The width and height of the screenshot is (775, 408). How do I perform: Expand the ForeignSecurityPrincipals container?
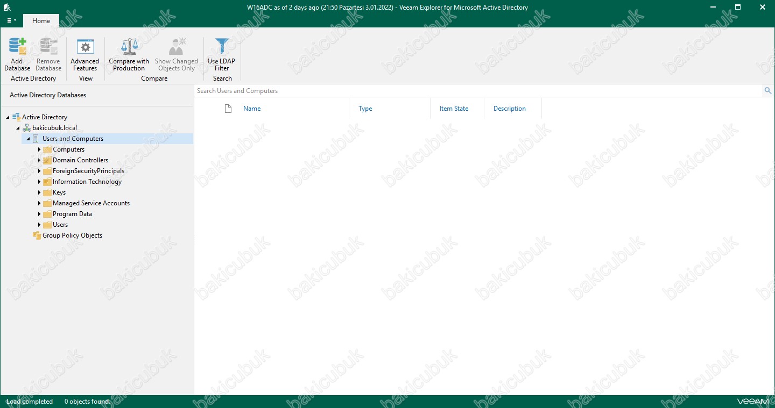coord(39,171)
